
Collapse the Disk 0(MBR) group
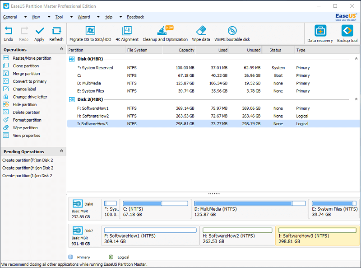click(x=356, y=59)
